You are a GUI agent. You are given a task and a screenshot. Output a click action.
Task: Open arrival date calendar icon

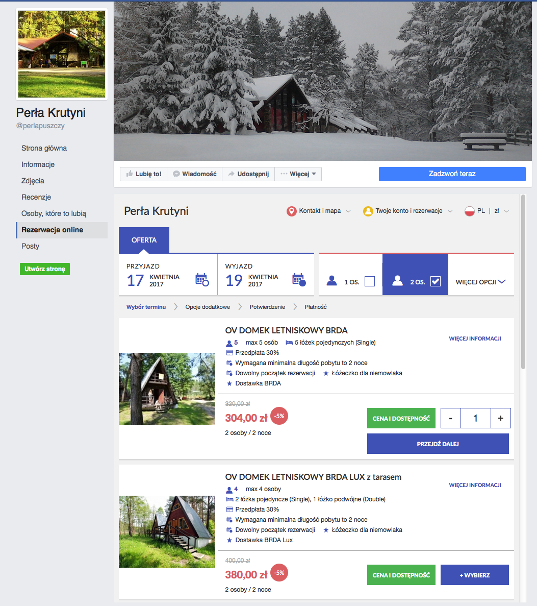[202, 279]
